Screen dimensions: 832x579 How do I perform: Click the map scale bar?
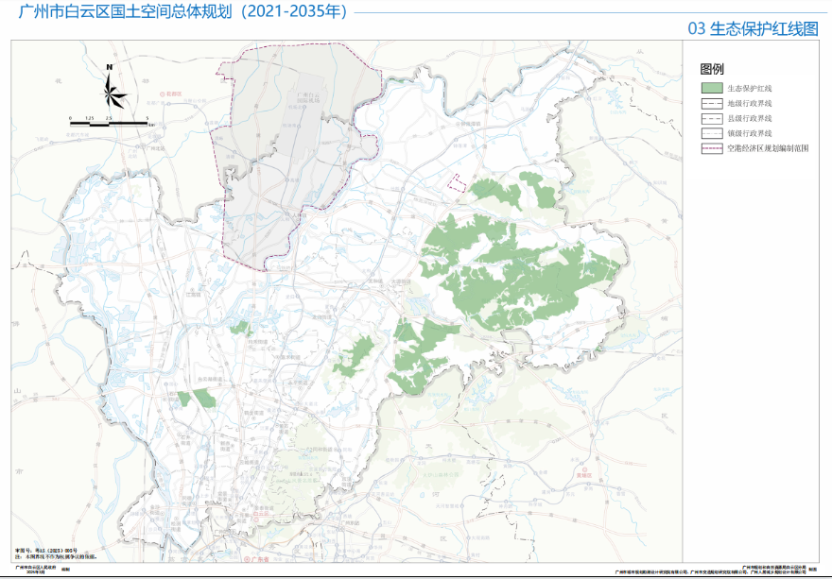[x=110, y=123]
